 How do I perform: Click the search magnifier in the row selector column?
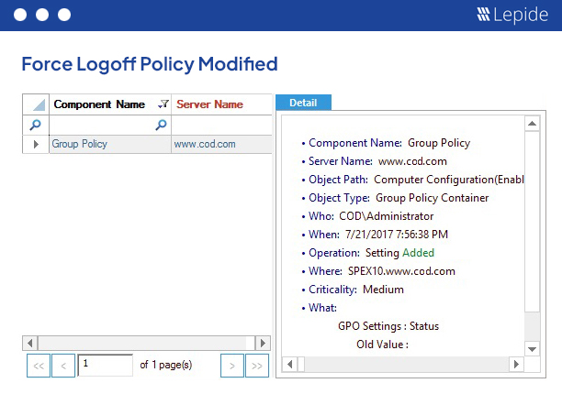tap(35, 125)
